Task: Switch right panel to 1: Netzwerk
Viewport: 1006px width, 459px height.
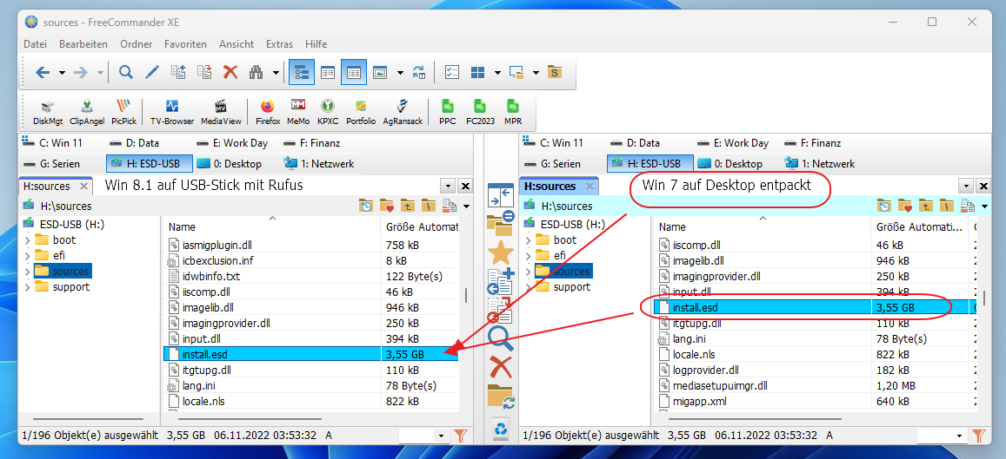Action: pyautogui.click(x=820, y=164)
